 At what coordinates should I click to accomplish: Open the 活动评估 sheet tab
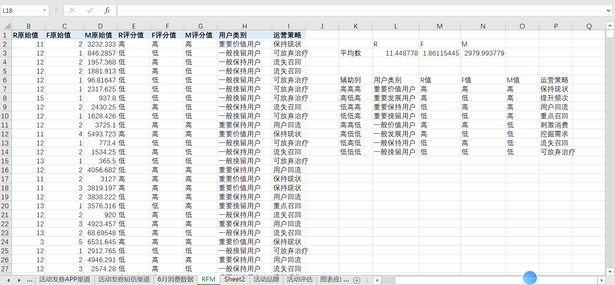[x=300, y=280]
